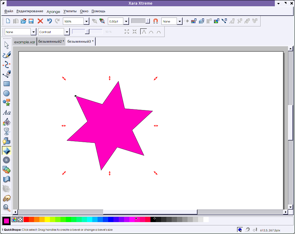Select the Freehand drawing tool
This screenshot has width=295, height=234.
point(7,55)
